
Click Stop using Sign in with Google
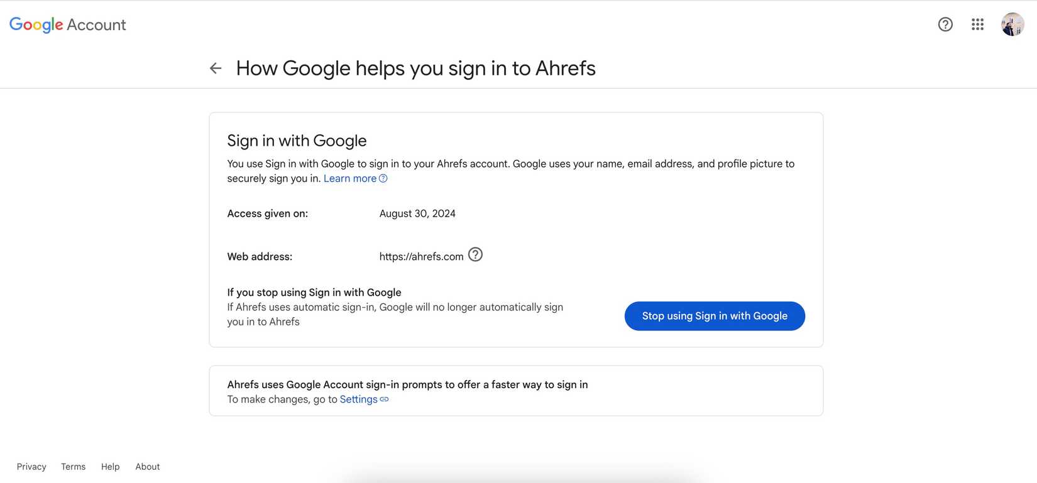(x=715, y=316)
